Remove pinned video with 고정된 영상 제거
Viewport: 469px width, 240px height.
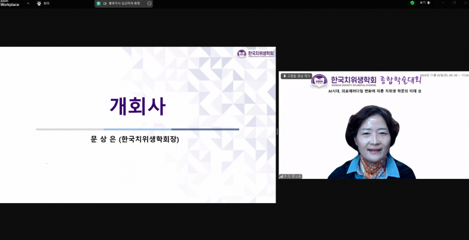pyautogui.click(x=299, y=76)
